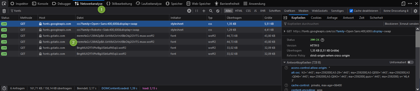420x91 pixels.
Task: Filter requests by CSS
Action: pyautogui.click(x=248, y=11)
